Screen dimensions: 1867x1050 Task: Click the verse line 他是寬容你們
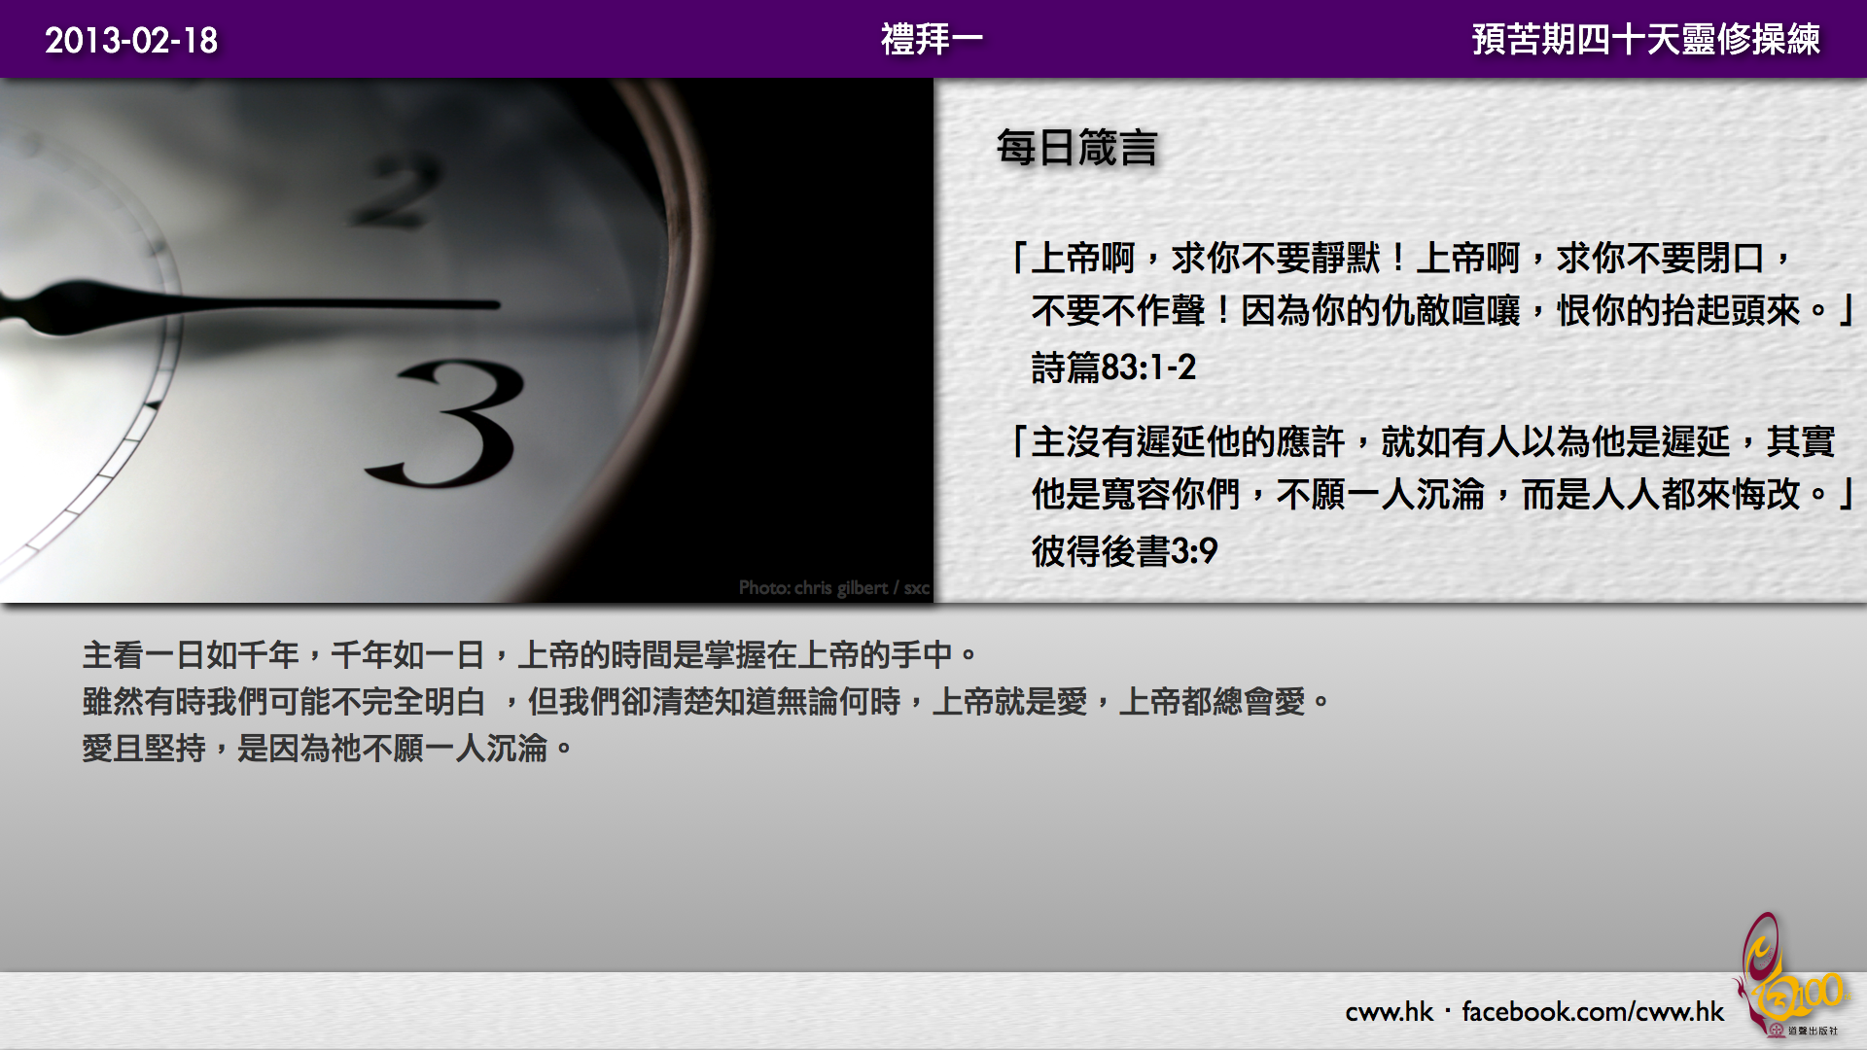pos(1439,495)
